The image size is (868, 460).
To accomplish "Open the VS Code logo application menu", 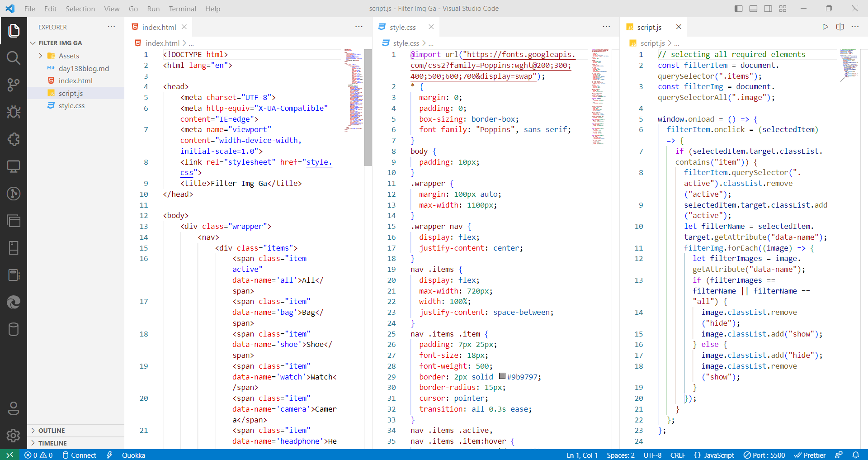I will click(x=10, y=9).
